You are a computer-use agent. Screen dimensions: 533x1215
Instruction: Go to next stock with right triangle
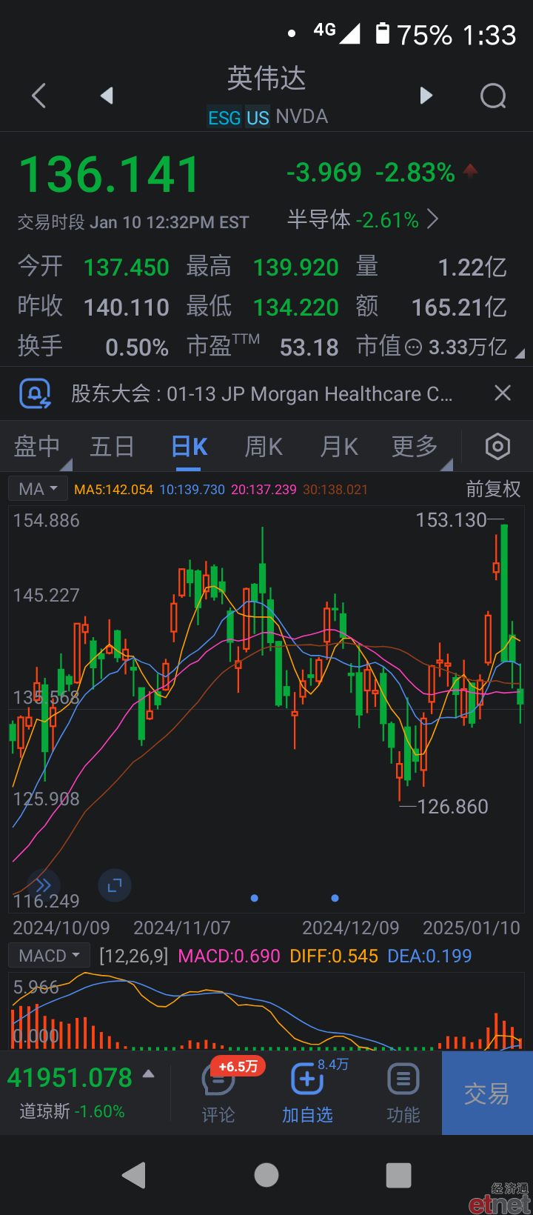(x=426, y=96)
